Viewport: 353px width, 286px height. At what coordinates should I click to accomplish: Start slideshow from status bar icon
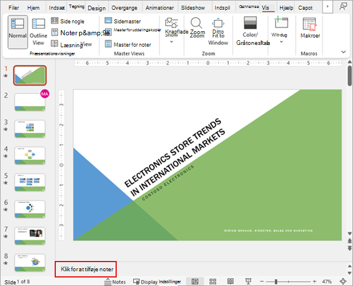tap(248, 281)
